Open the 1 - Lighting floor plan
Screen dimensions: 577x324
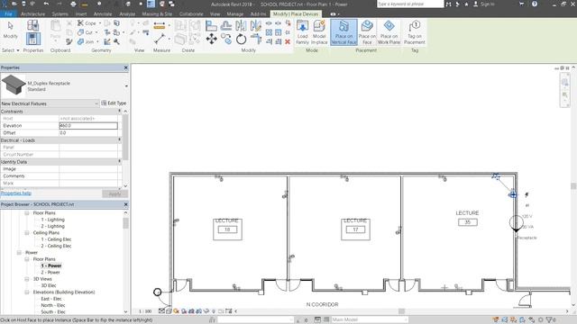(52, 220)
